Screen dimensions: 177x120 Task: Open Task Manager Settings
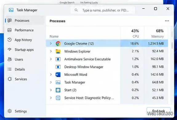tap(25, 111)
